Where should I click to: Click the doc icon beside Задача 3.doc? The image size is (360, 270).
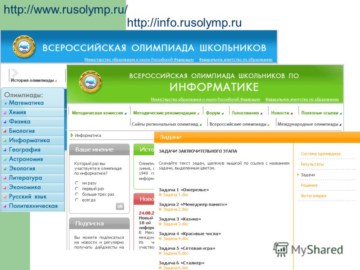point(160,224)
